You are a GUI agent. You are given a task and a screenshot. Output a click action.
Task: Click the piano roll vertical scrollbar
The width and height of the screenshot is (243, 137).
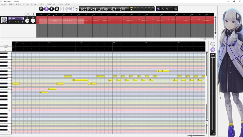(207, 87)
